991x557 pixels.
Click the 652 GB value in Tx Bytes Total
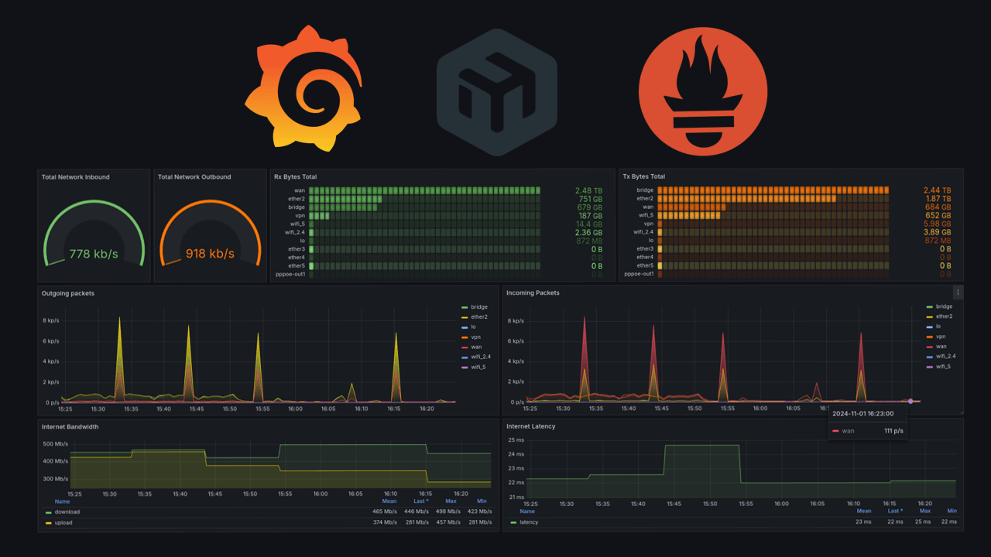point(938,216)
